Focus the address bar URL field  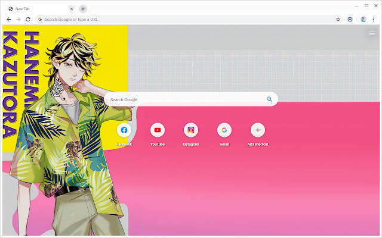[x=189, y=20]
